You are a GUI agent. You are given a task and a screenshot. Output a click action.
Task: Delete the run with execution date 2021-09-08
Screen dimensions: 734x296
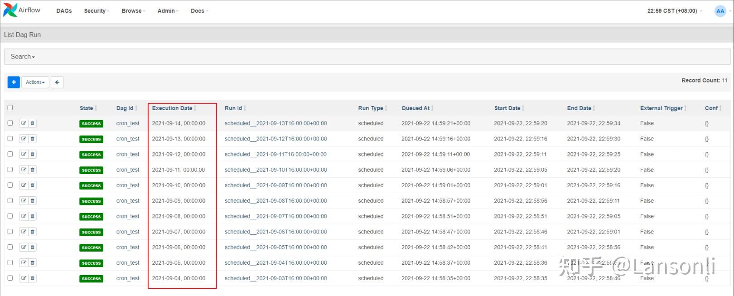click(x=33, y=216)
